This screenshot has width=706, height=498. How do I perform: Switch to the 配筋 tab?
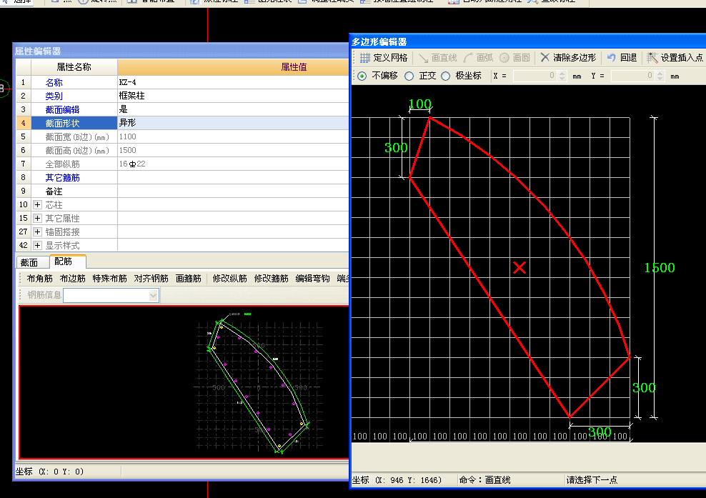point(64,262)
